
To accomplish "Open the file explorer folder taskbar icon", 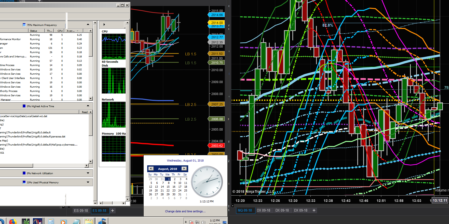I will pos(89,222).
